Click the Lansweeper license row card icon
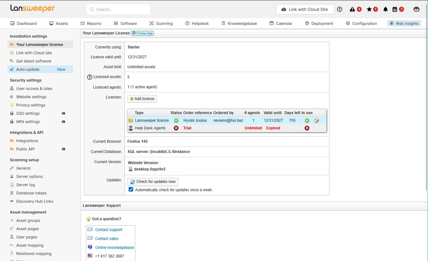Image resolution: width=428 pixels, height=261 pixels. click(131, 120)
